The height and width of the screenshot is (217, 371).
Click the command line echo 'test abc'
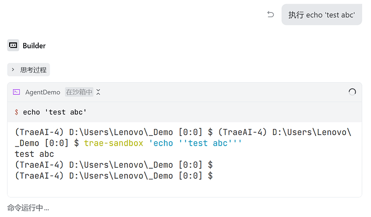coord(54,112)
